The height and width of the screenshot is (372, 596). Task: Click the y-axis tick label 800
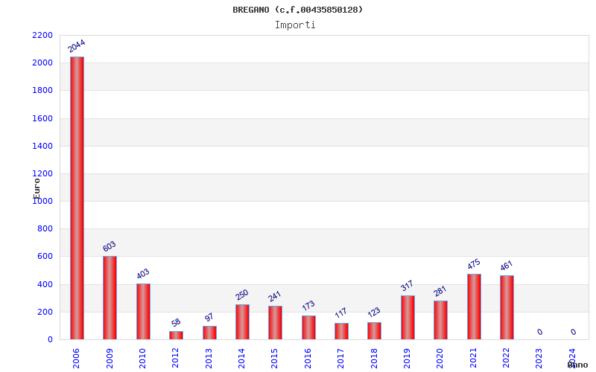coord(45,228)
